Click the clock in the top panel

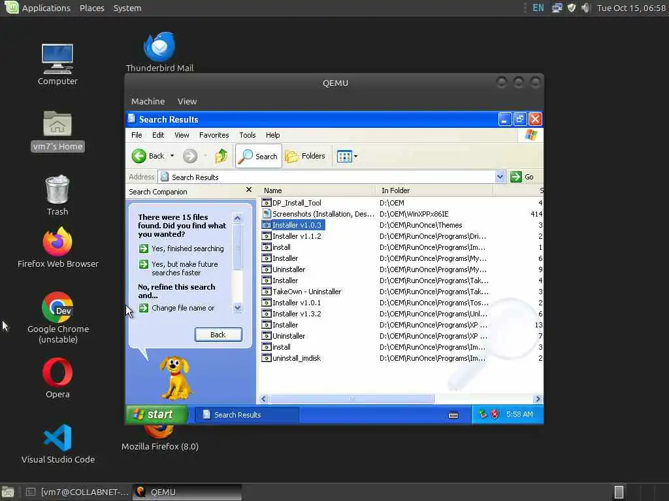[x=632, y=8]
